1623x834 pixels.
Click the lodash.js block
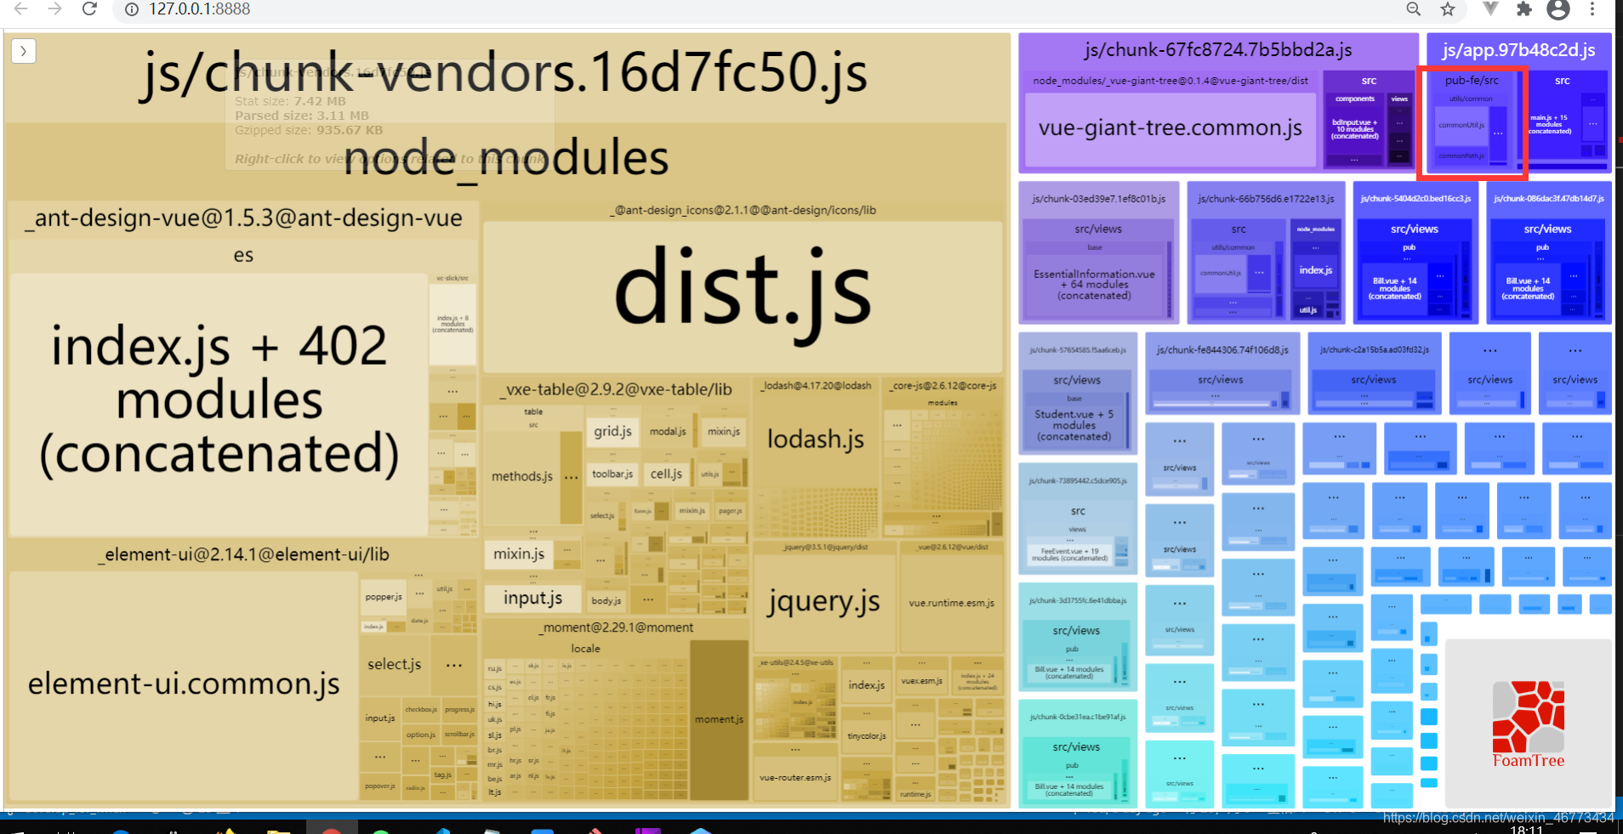(816, 439)
